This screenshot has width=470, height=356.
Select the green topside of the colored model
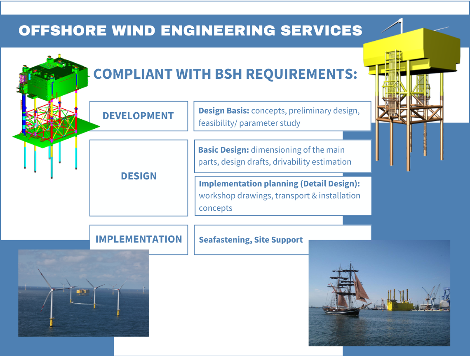pos(58,79)
